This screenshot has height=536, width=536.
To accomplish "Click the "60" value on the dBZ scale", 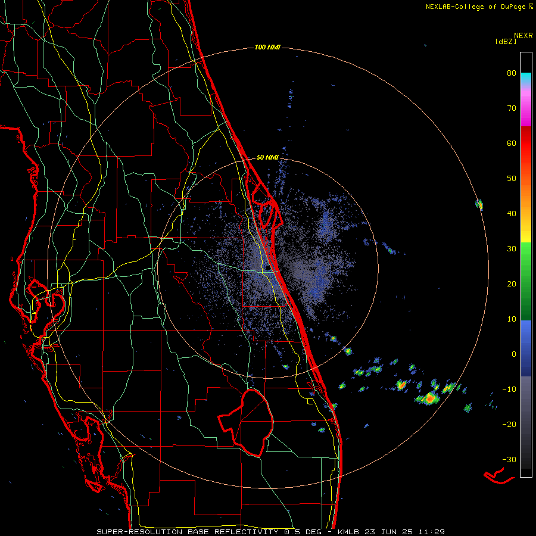I will pyautogui.click(x=512, y=143).
